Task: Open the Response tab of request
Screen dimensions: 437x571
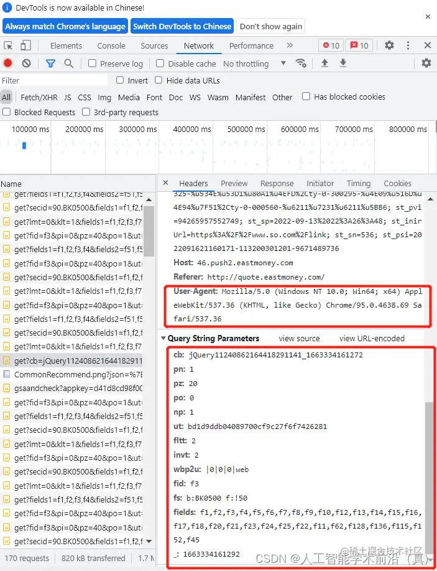Action: (277, 183)
